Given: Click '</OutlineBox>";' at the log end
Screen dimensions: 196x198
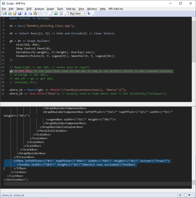Looking at the screenshot, I should tap(16, 180).
